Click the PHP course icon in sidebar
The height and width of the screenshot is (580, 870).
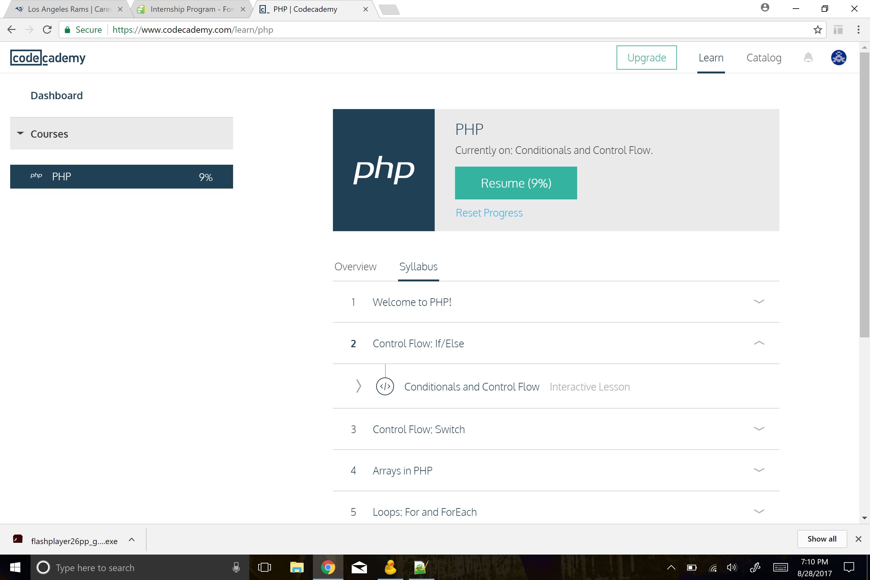pos(36,175)
